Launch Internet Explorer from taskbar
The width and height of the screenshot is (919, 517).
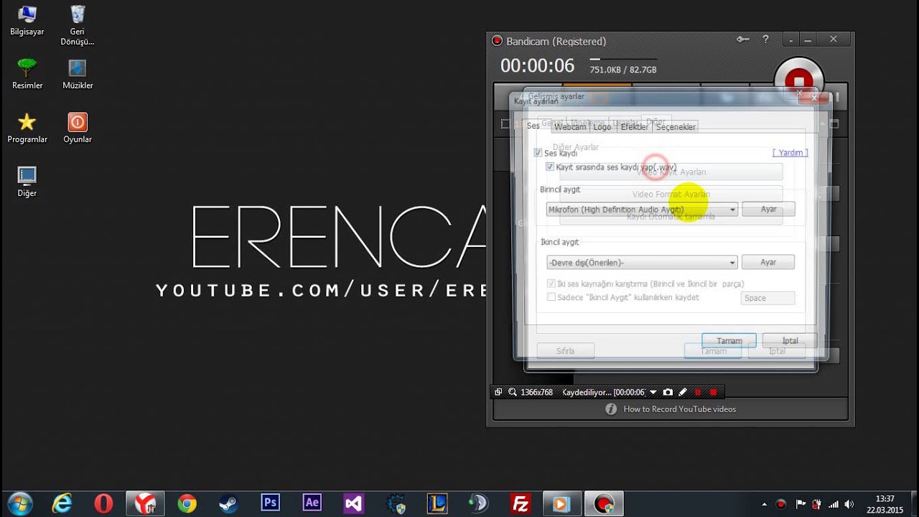tap(62, 503)
